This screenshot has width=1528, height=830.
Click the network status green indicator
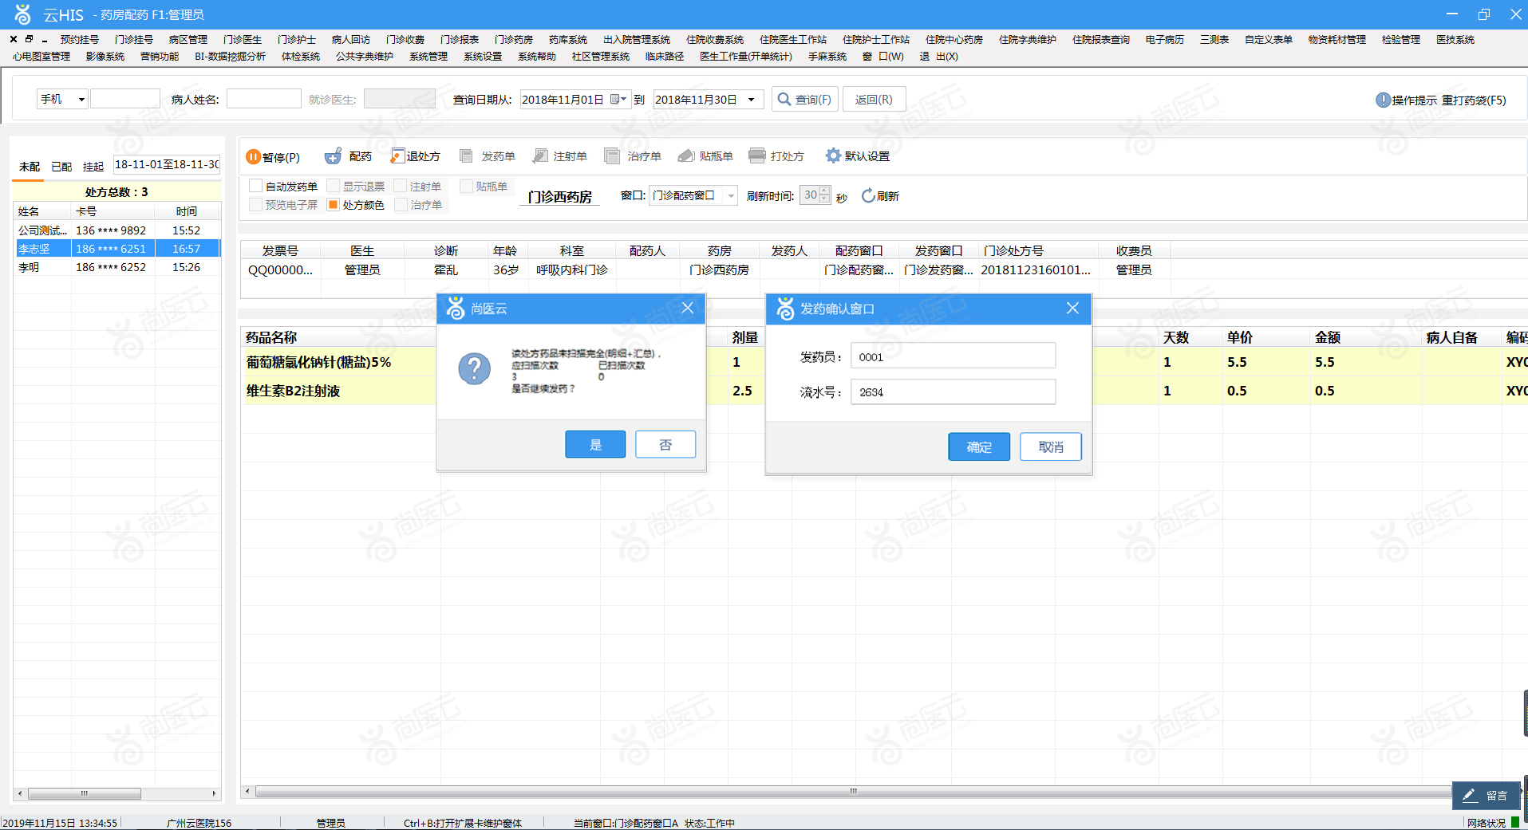pyautogui.click(x=1515, y=822)
